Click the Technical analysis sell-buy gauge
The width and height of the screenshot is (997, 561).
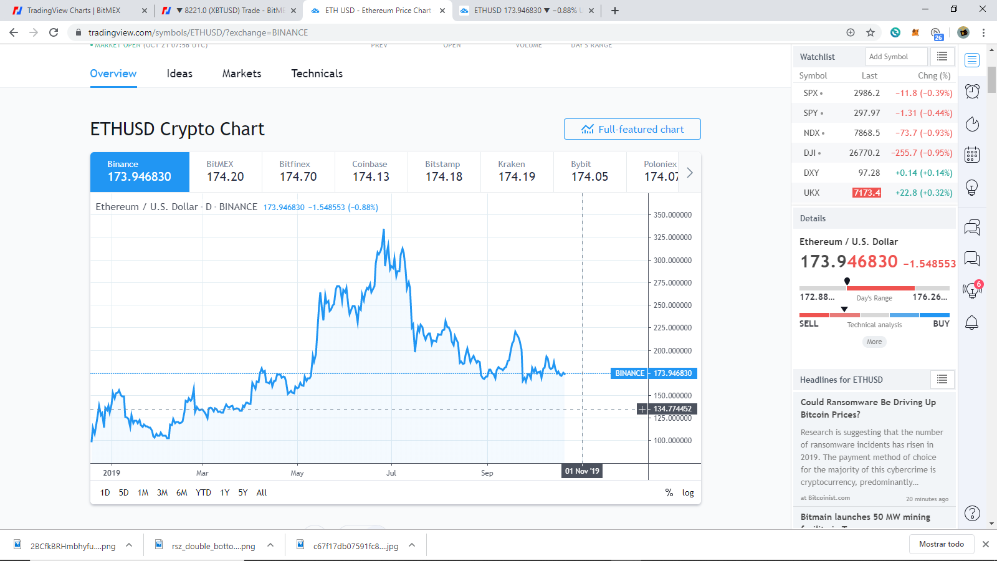click(874, 315)
